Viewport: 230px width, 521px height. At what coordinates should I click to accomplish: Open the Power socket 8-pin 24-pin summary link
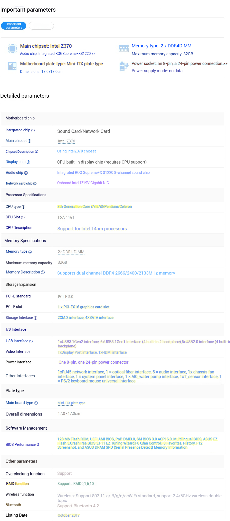click(x=179, y=64)
